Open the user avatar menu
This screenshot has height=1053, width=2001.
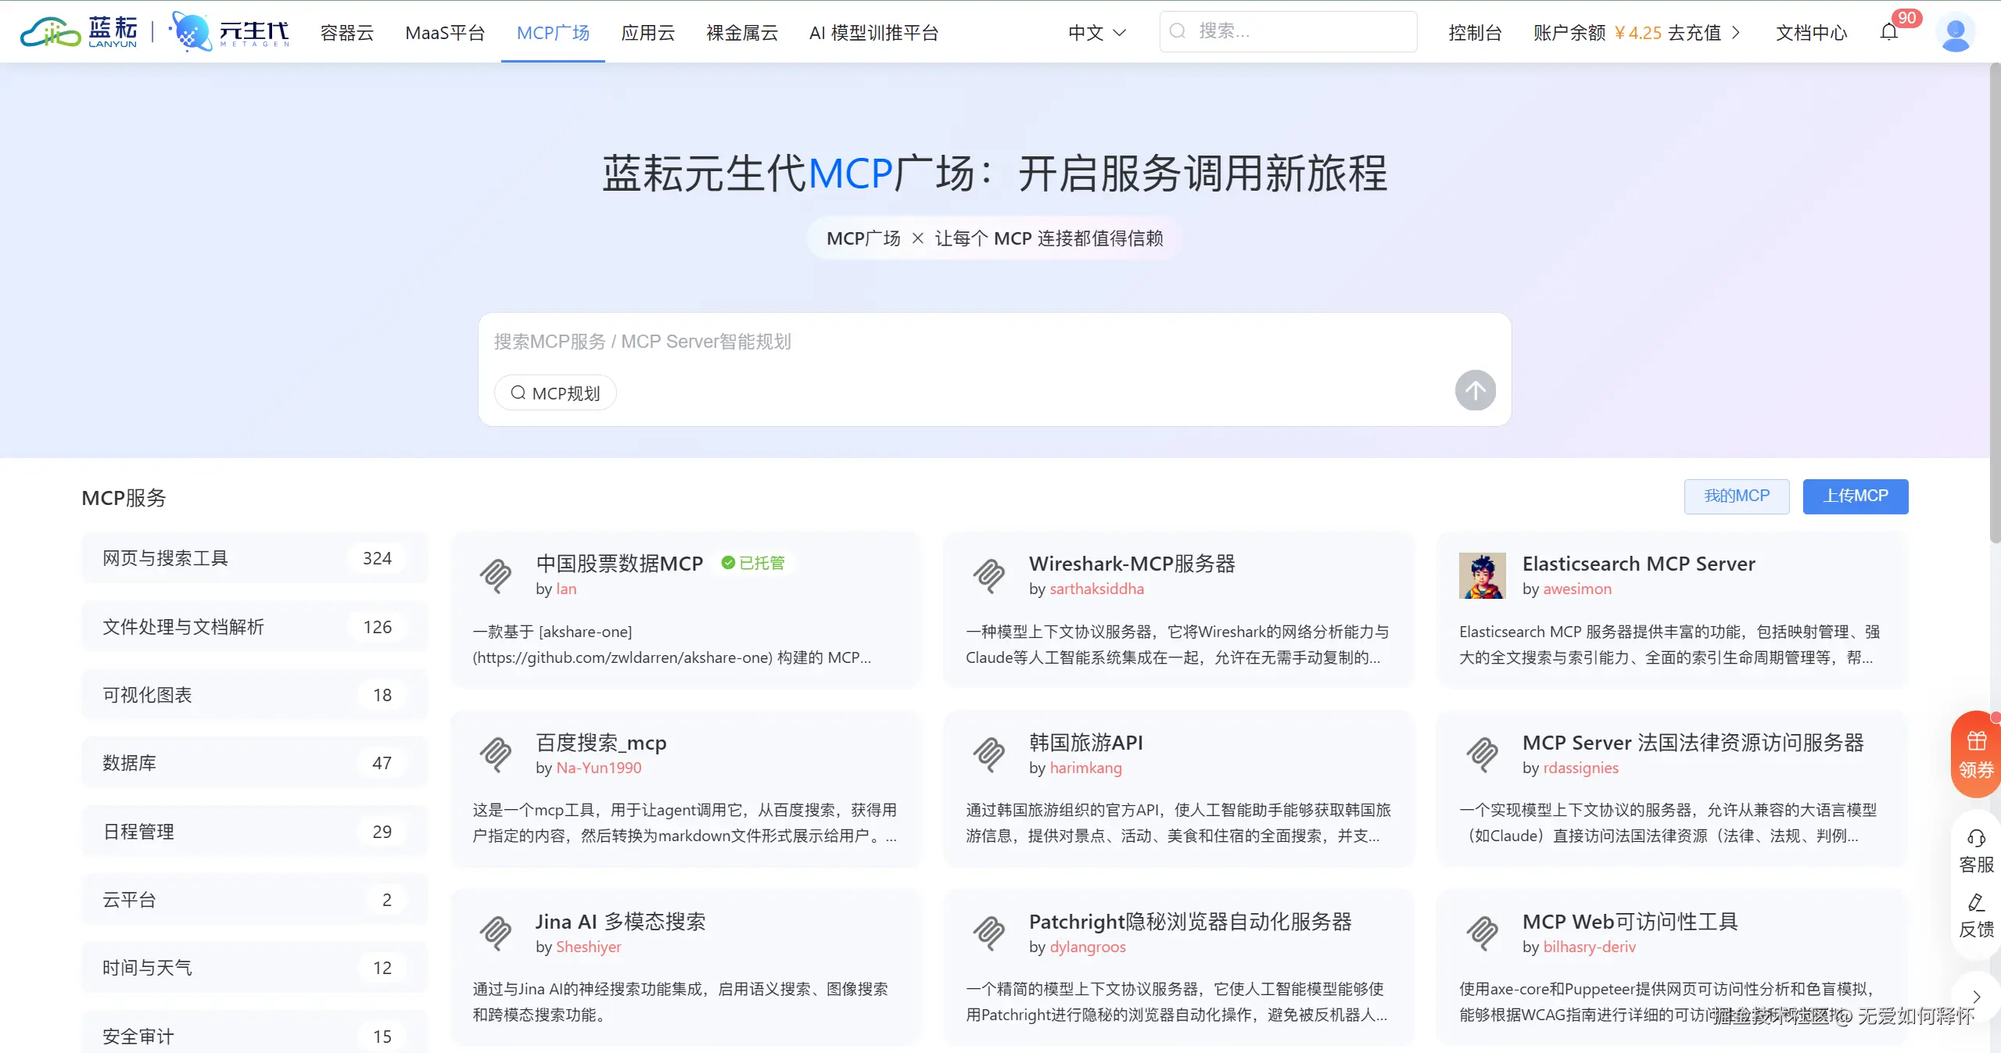pos(1956,32)
